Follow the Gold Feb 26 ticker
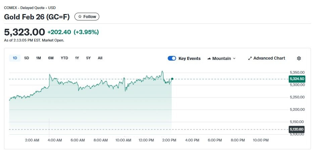The width and height of the screenshot is (316, 152). pyautogui.click(x=87, y=17)
